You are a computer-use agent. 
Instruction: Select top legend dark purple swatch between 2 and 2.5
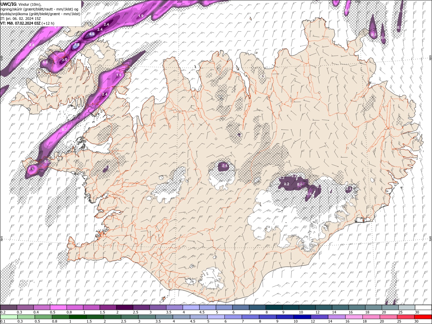tap(124, 307)
